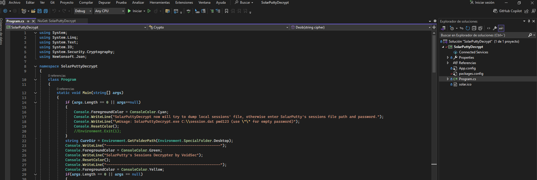The height and width of the screenshot is (180, 537).
Task: Pin the Program.cs tab
Action: pyautogui.click(x=28, y=21)
